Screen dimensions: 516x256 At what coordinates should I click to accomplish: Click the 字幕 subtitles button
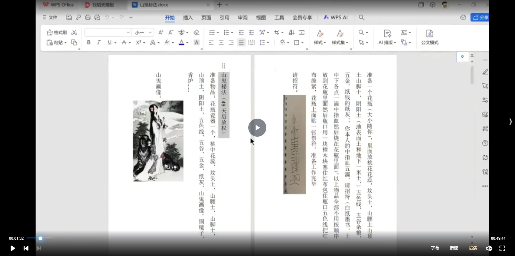435,248
